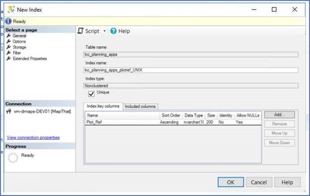Image resolution: width=310 pixels, height=196 pixels.
Task: Click the vm-dmaps-DEV01 connection text
Action: click(x=42, y=111)
